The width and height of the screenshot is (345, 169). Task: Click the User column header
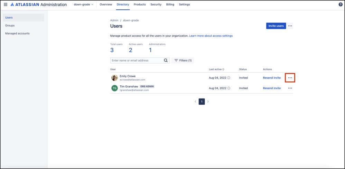(x=113, y=69)
